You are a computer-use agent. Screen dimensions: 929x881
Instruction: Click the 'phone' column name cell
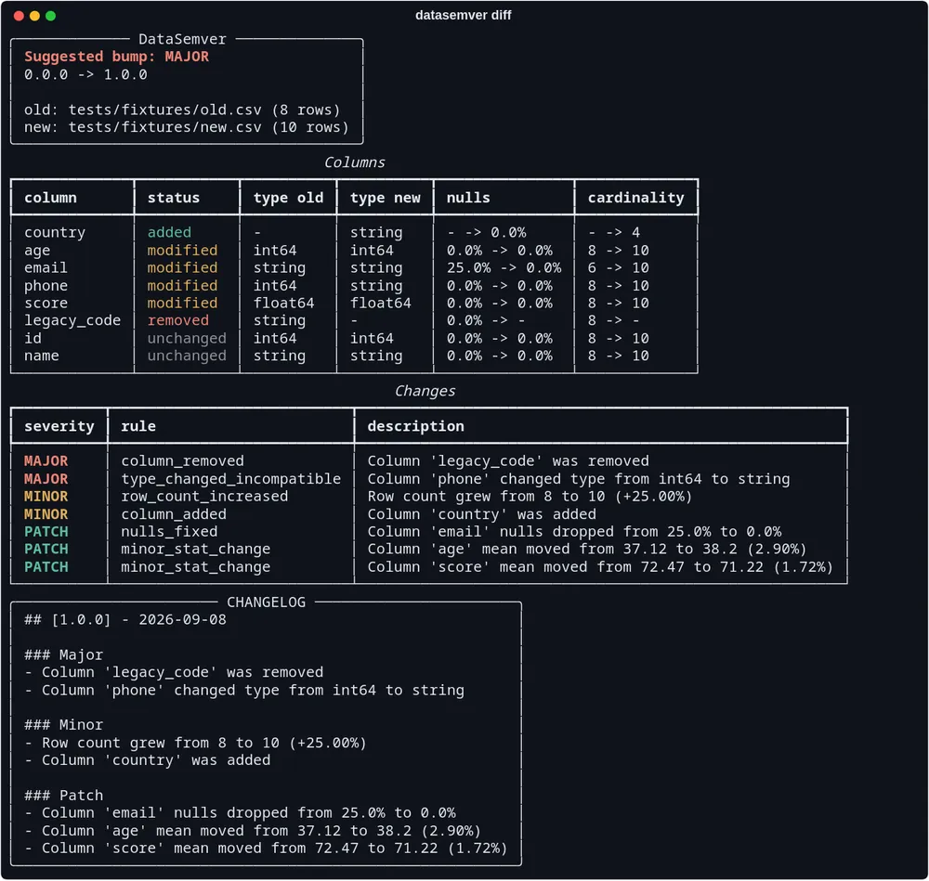(x=46, y=286)
